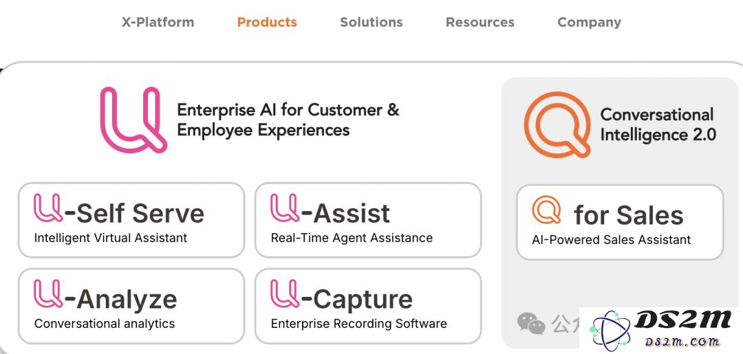Open the highlighted Products menu
Viewport: 743px width, 354px height.
coord(267,22)
